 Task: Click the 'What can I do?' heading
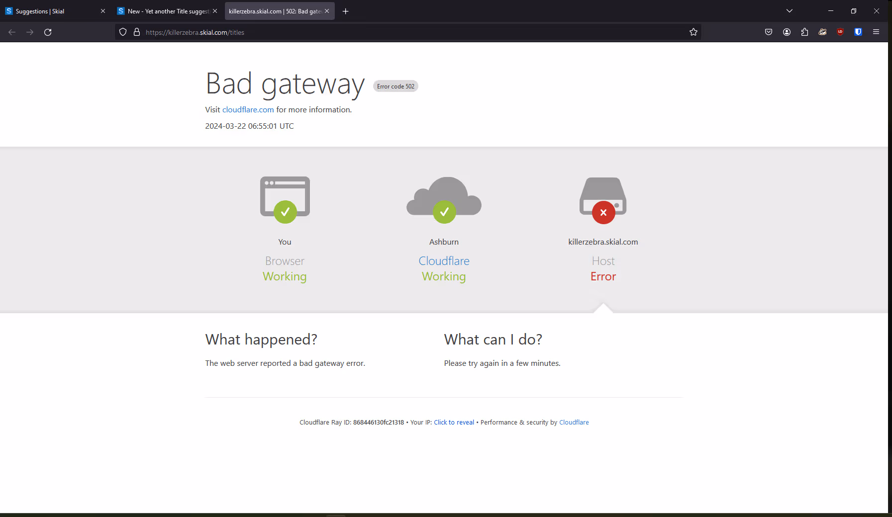click(493, 340)
